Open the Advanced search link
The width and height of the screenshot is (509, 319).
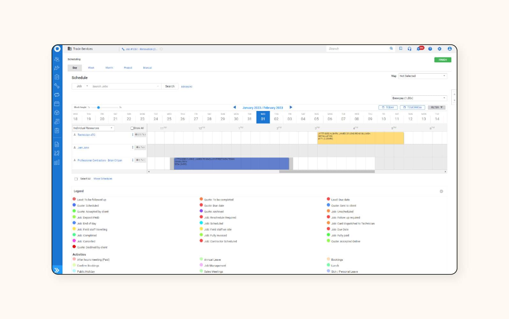pos(187,86)
